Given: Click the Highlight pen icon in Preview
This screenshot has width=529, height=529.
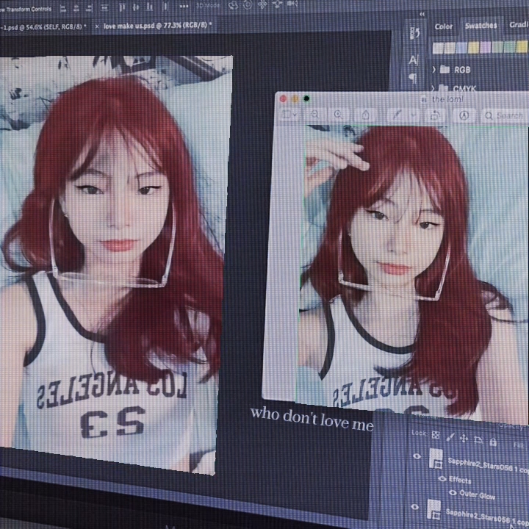Looking at the screenshot, I should [397, 115].
